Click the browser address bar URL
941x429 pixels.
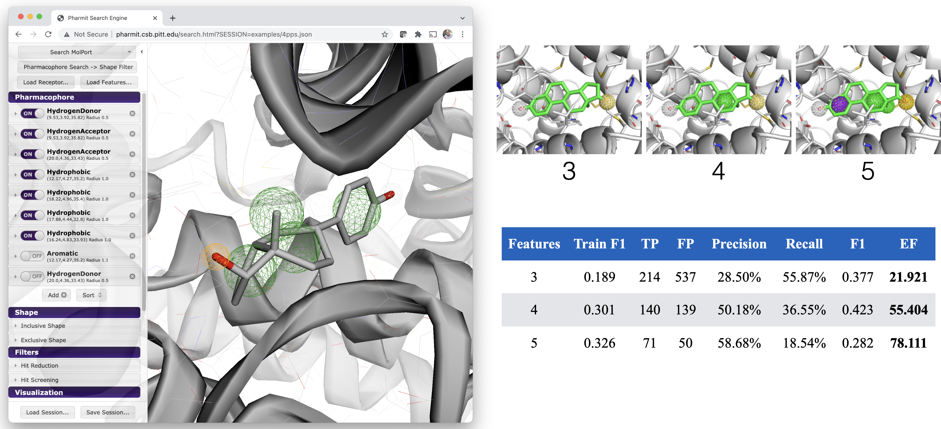[x=214, y=34]
